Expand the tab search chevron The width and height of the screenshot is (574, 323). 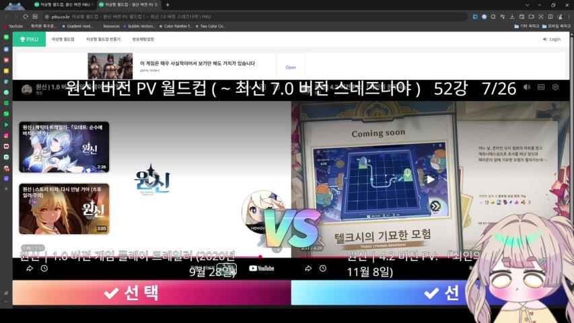click(x=527, y=5)
